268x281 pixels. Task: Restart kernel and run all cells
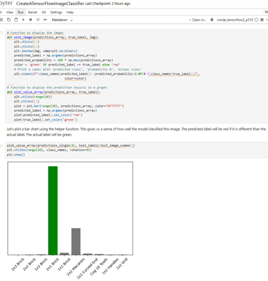pyautogui.click(x=45, y=20)
